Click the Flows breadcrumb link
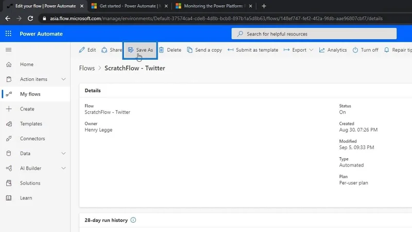 87,68
